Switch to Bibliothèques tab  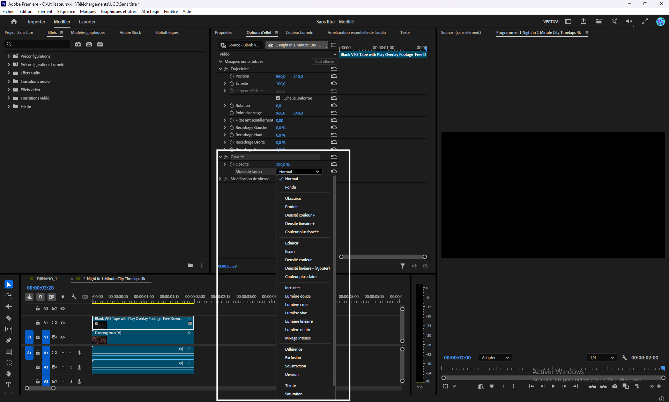167,32
